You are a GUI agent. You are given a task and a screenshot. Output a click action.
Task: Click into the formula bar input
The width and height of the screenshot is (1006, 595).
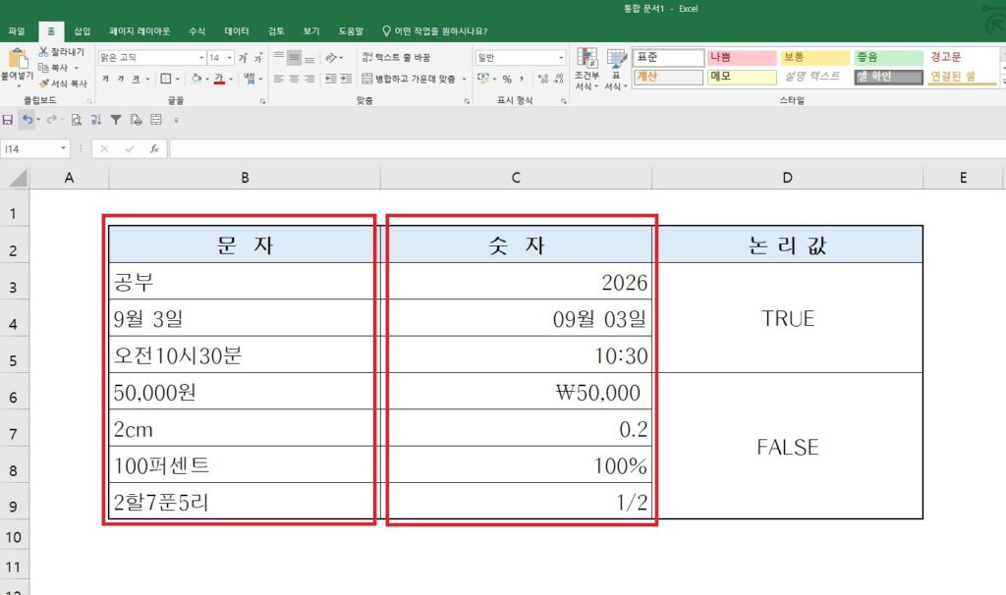587,149
